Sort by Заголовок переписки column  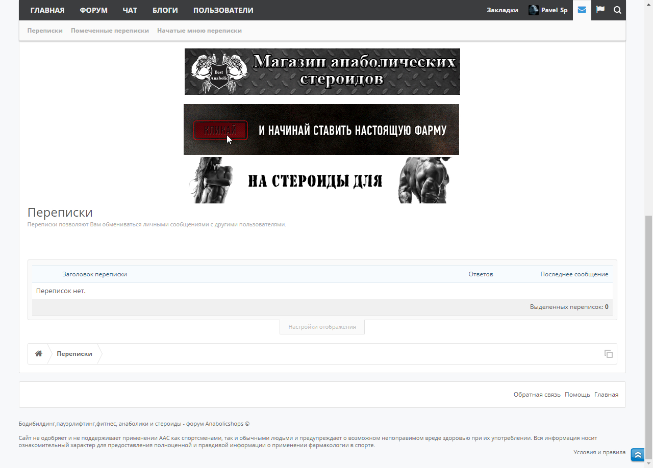click(x=95, y=274)
